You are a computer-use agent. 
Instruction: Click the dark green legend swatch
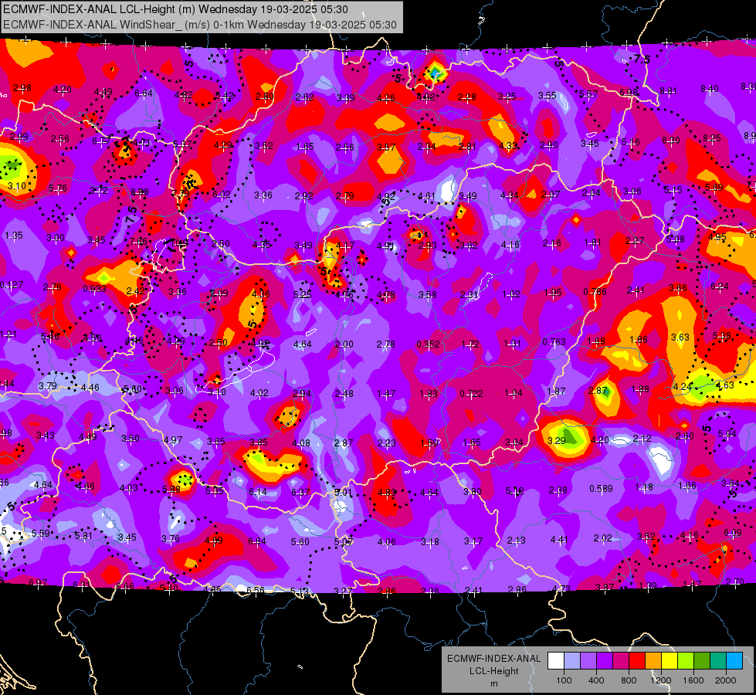pyautogui.click(x=702, y=661)
